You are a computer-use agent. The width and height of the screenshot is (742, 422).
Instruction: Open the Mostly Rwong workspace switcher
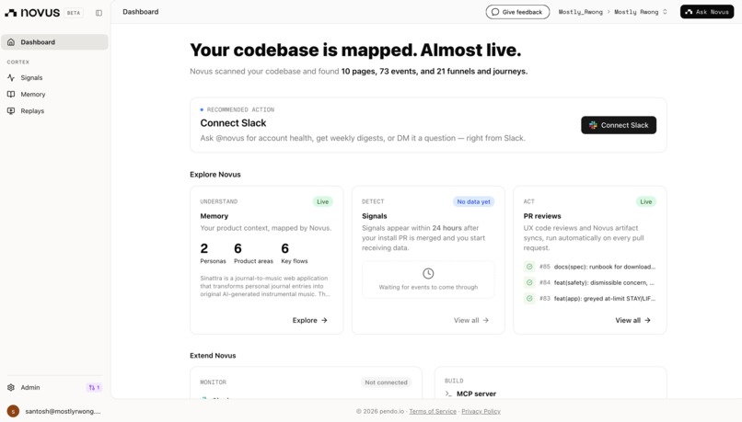pos(641,12)
